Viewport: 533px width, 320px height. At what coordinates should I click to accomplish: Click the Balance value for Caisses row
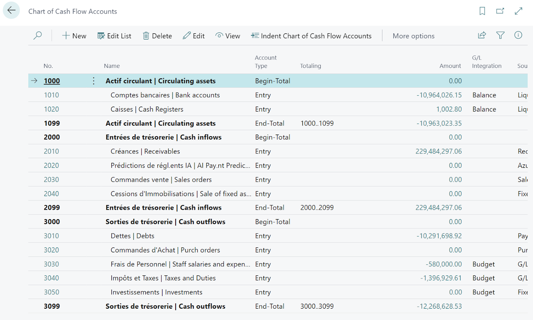pos(484,109)
